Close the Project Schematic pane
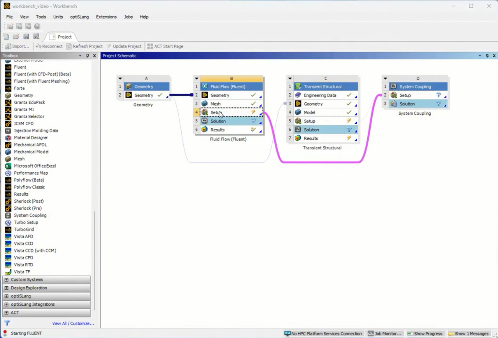Image resolution: width=498 pixels, height=338 pixels. point(494,56)
